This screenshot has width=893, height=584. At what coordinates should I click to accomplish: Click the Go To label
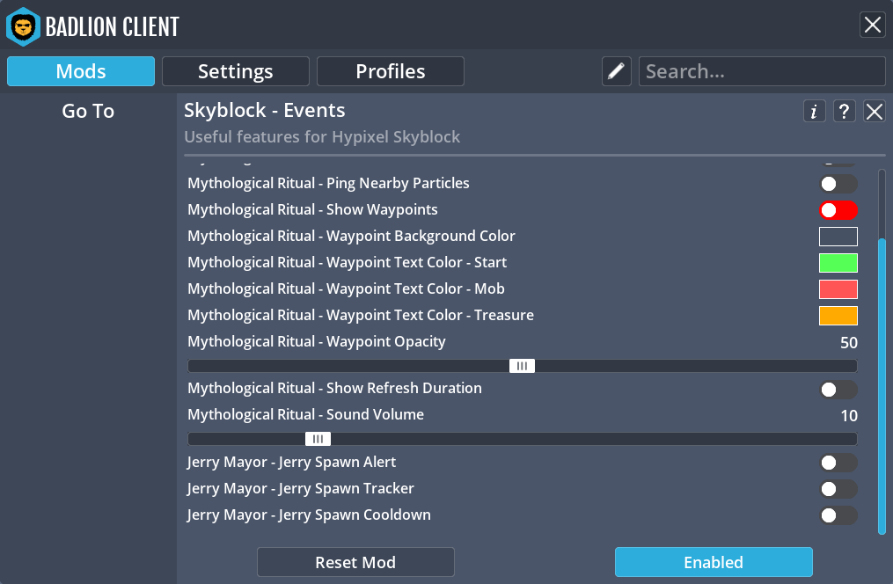[88, 111]
